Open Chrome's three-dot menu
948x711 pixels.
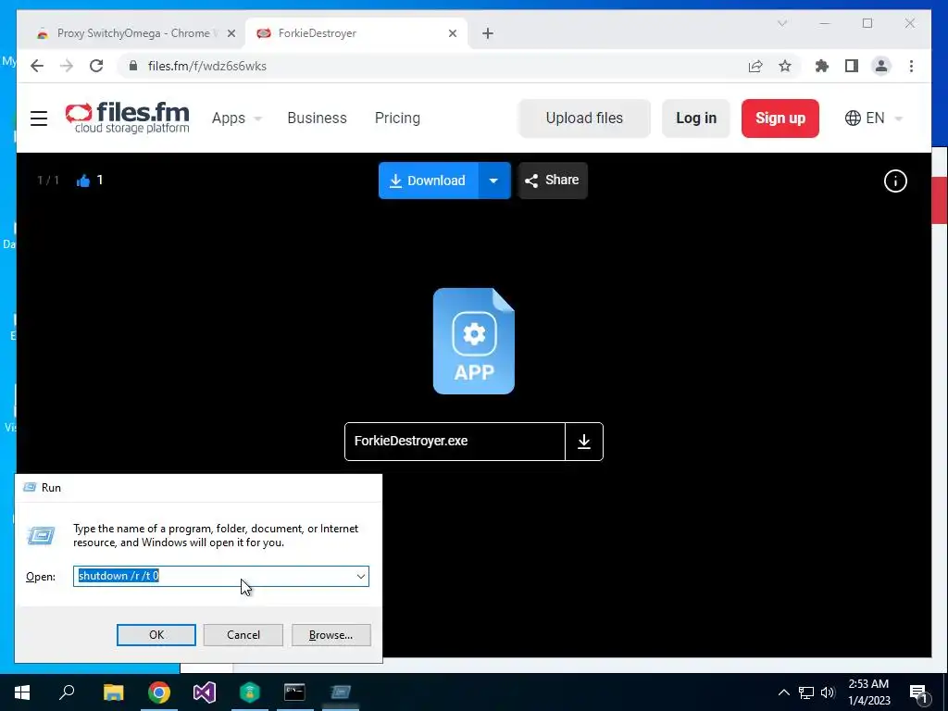(911, 66)
